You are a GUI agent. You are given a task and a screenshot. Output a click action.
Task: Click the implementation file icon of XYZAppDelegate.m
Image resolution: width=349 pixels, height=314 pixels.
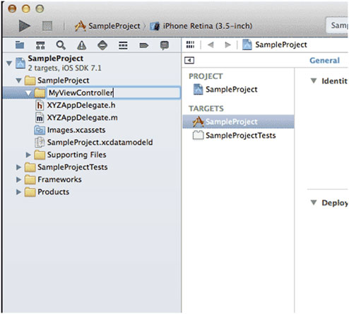tap(40, 118)
